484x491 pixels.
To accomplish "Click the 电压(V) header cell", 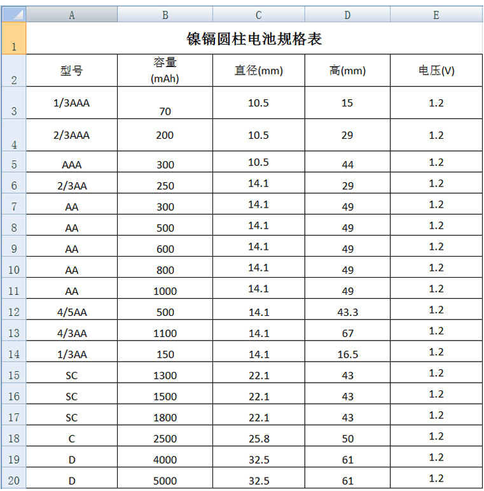I will (x=436, y=71).
